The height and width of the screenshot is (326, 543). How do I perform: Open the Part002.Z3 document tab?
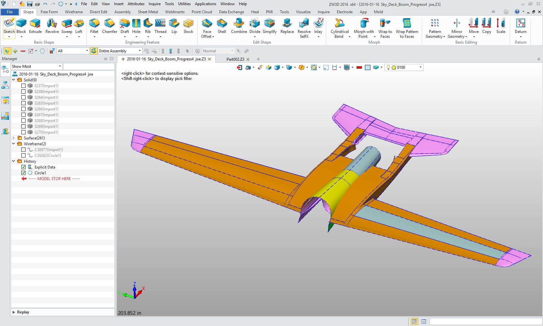pyautogui.click(x=235, y=59)
